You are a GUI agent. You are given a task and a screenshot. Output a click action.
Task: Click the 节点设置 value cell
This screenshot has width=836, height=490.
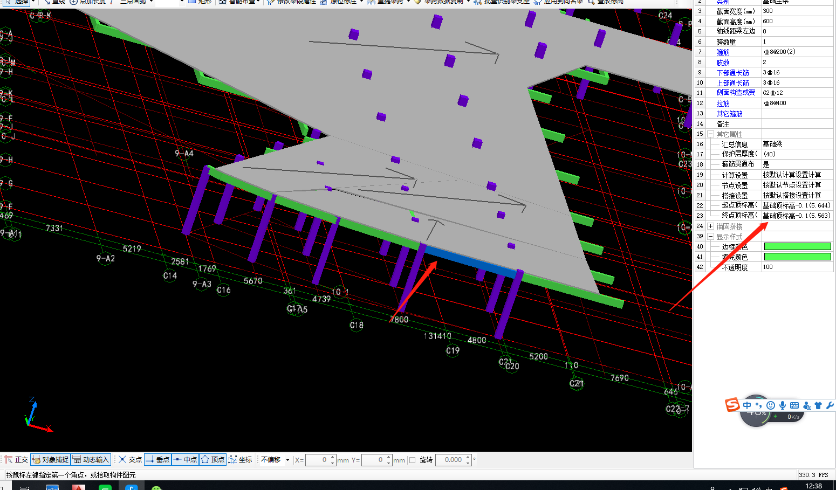(797, 185)
